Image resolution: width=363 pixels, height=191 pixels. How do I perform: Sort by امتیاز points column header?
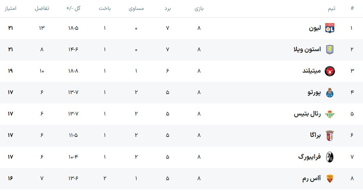click(10, 9)
